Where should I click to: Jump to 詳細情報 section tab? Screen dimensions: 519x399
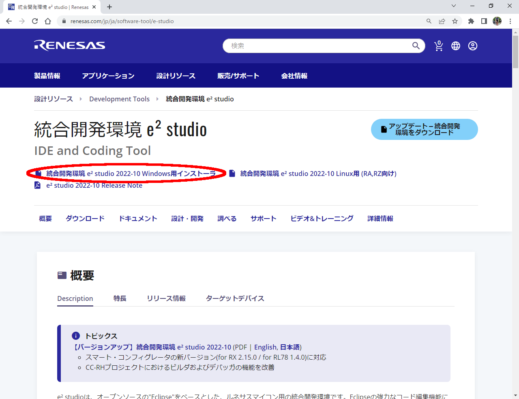(x=380, y=219)
